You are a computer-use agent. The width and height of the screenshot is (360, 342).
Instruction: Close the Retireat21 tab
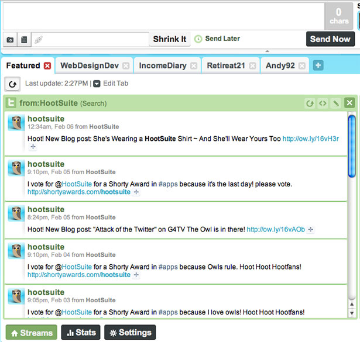[x=252, y=66]
